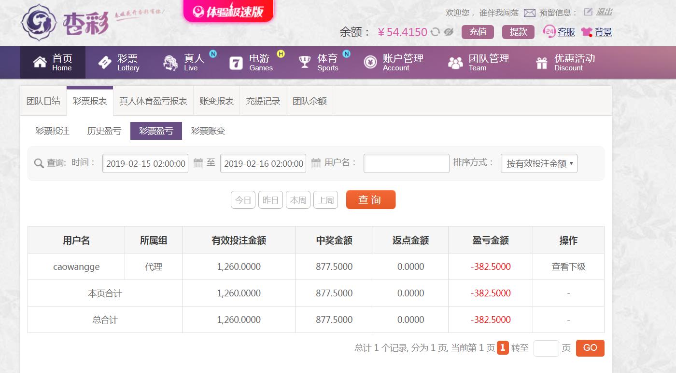
Task: Click the 充值 deposit button
Action: (478, 32)
